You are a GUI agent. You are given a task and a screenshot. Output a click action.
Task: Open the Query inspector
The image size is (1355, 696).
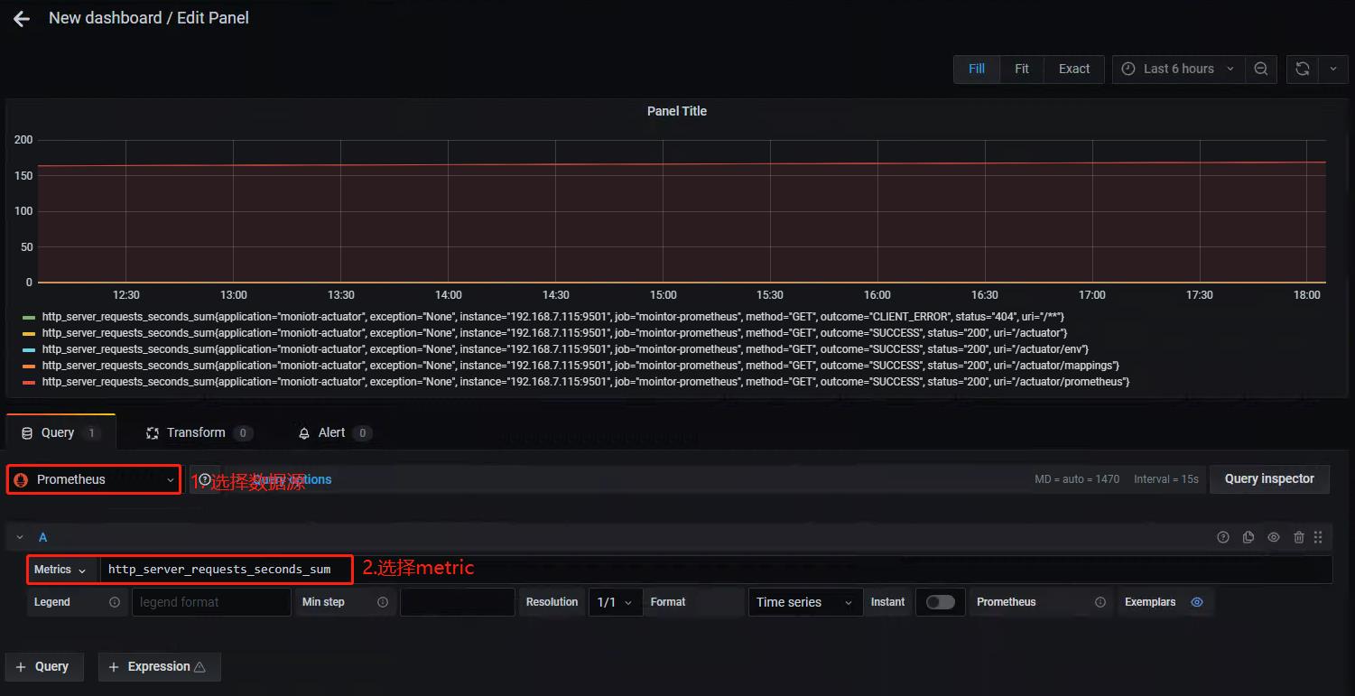[1269, 478]
